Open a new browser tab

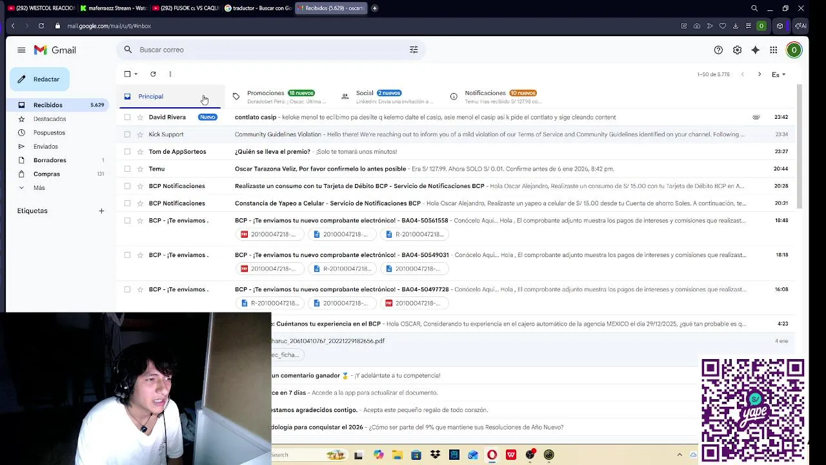click(x=374, y=8)
